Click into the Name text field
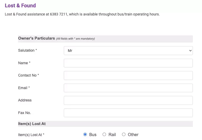 (128, 63)
